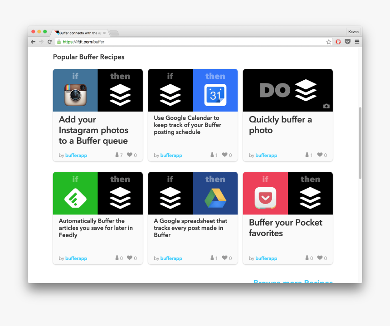Click Buffer stack icon in Feedly recipe
The width and height of the screenshot is (390, 326).
120,198
